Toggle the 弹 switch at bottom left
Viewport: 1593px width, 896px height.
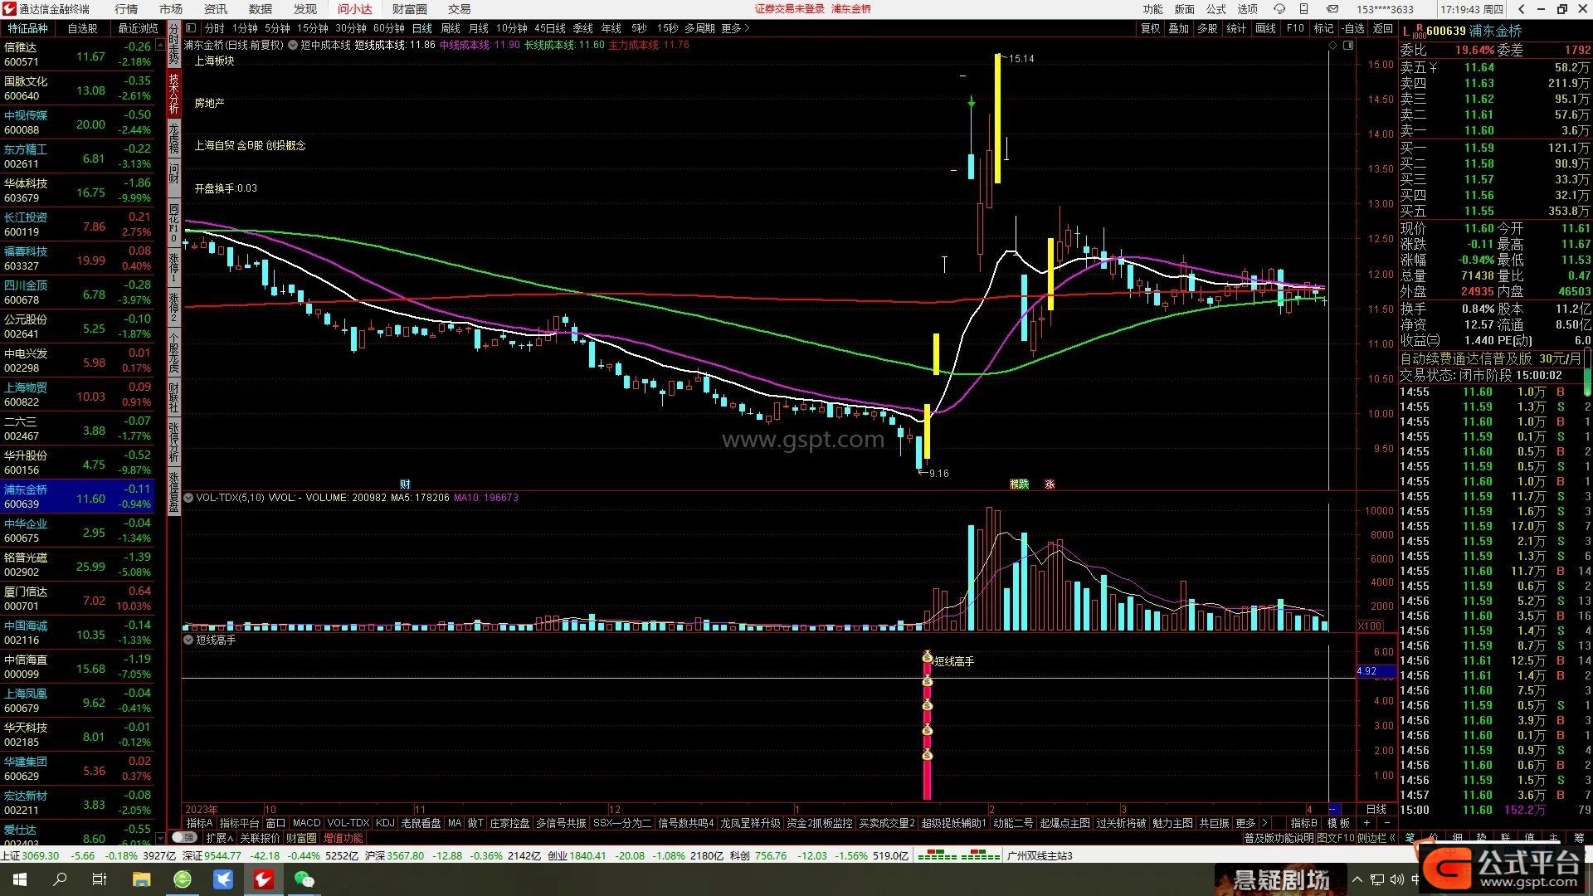pos(183,838)
